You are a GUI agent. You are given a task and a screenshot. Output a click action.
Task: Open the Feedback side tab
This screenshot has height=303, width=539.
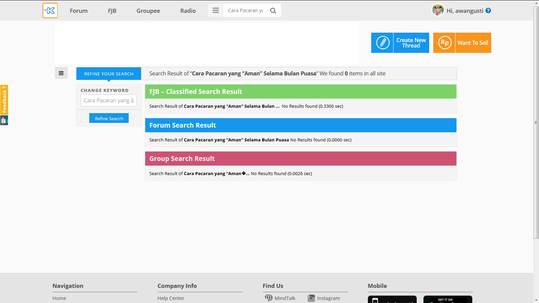click(x=4, y=100)
